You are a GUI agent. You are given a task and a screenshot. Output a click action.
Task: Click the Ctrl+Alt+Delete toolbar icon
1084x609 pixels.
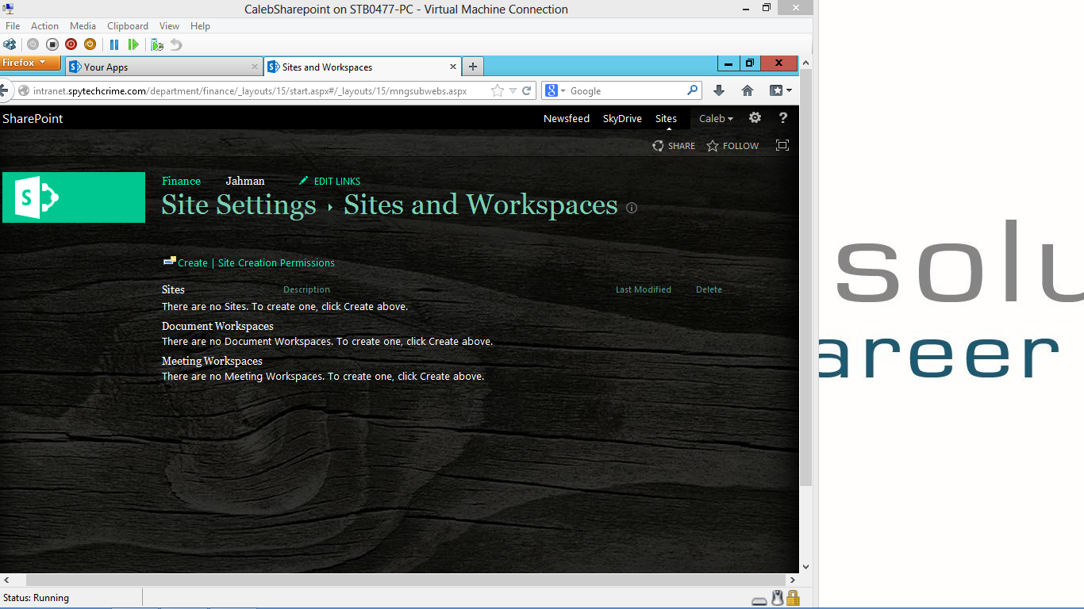pyautogui.click(x=10, y=44)
